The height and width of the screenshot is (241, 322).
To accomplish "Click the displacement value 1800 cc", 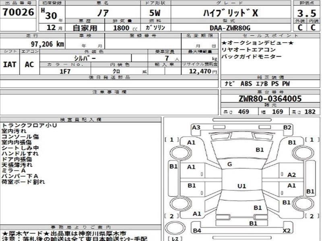I will tap(125, 28).
